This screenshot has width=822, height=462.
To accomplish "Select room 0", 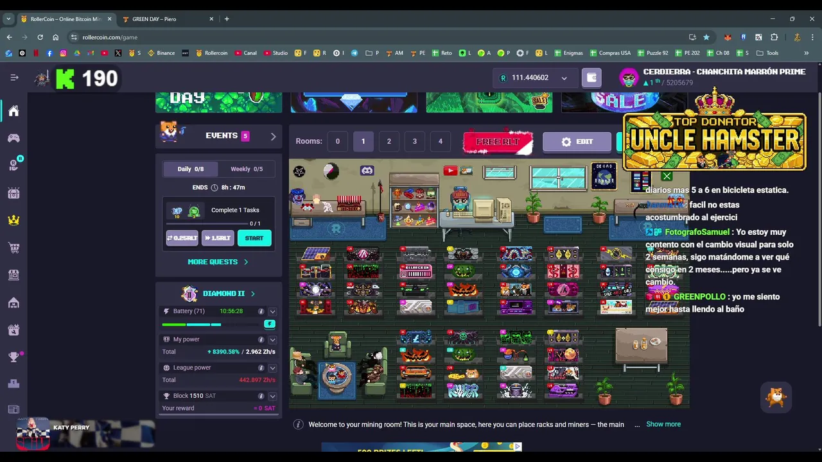I will pos(337,141).
